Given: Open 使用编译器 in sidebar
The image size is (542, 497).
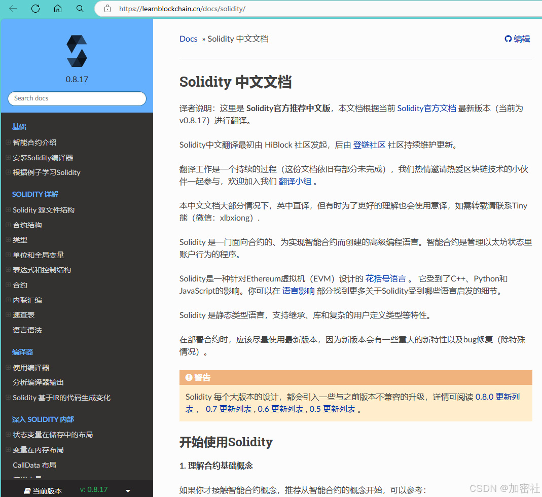Looking at the screenshot, I should [x=31, y=368].
